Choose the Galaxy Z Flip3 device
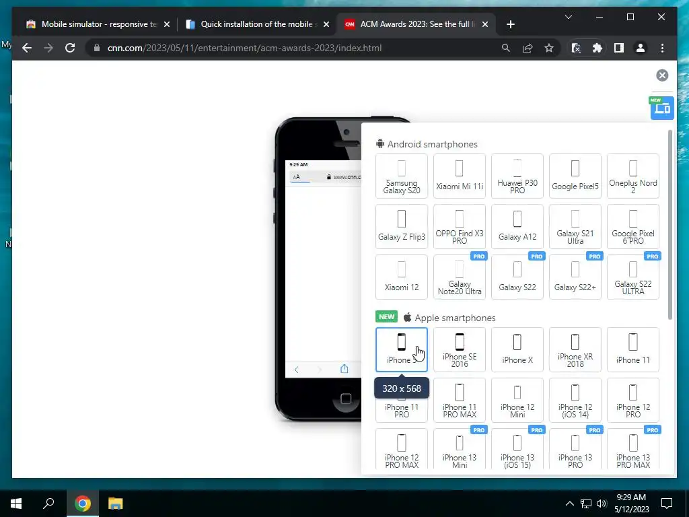689x517 pixels. (x=402, y=227)
